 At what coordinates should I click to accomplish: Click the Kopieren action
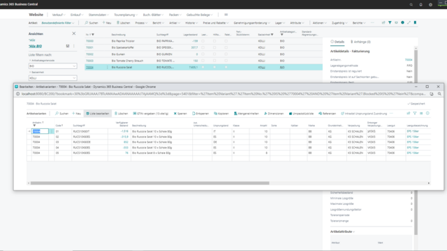221,114
